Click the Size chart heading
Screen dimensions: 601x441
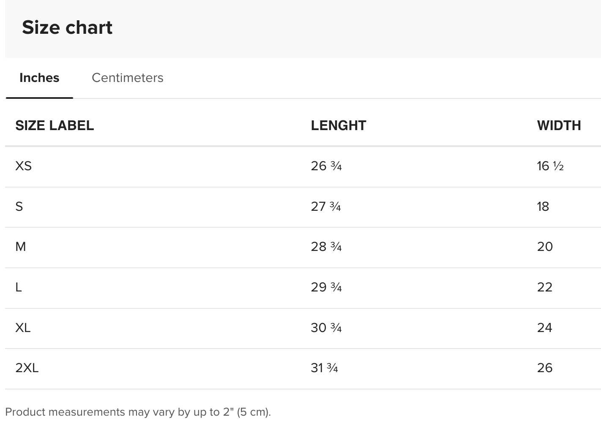(x=67, y=28)
